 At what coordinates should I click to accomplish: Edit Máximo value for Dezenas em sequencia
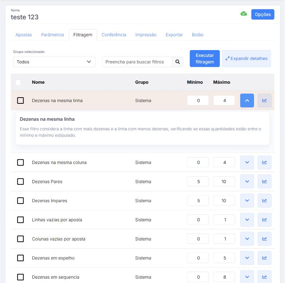(x=224, y=277)
